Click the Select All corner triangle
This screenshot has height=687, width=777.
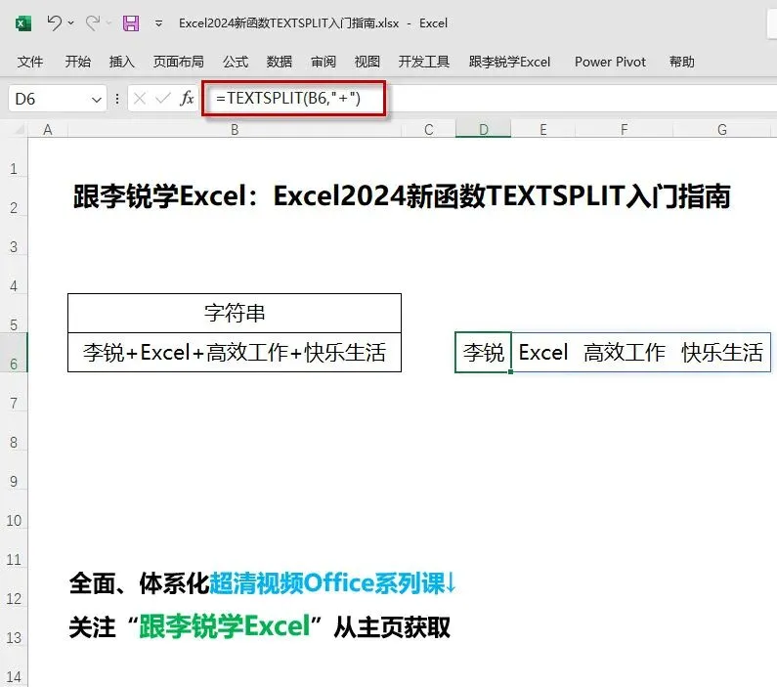20,130
